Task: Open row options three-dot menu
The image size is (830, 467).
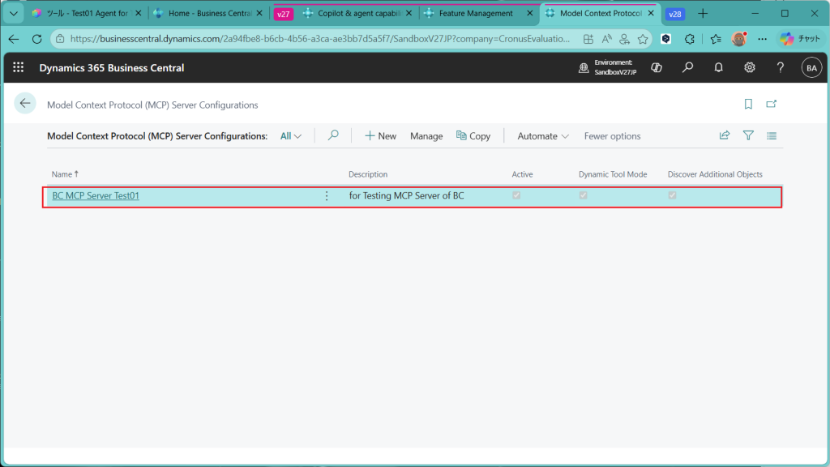Action: (x=327, y=195)
